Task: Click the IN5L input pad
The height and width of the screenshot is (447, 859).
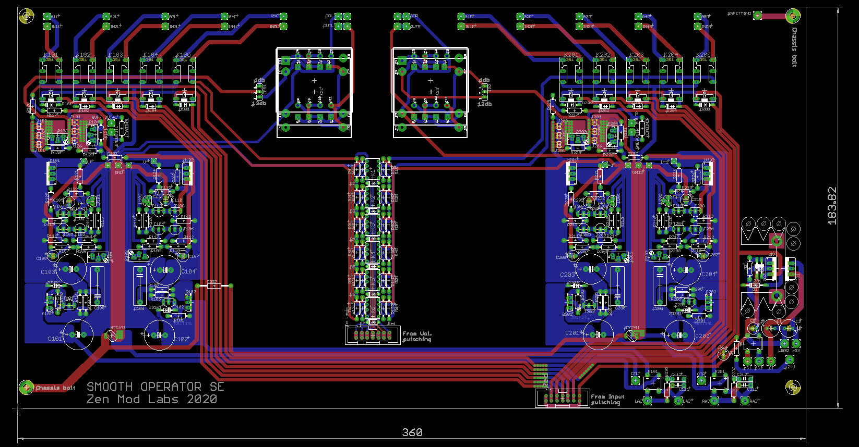Action: [284, 26]
